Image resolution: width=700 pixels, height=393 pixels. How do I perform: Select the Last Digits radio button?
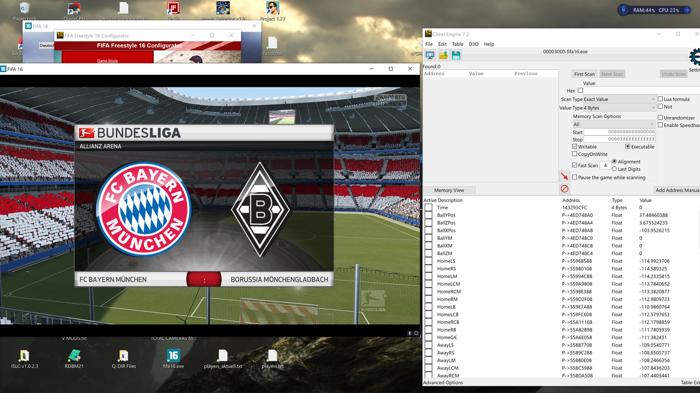[615, 169]
